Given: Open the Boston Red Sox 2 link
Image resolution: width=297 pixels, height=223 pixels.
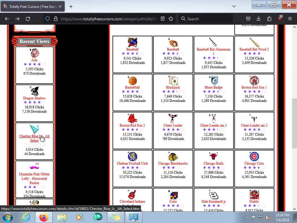Looking at the screenshot, I should pos(132,125).
